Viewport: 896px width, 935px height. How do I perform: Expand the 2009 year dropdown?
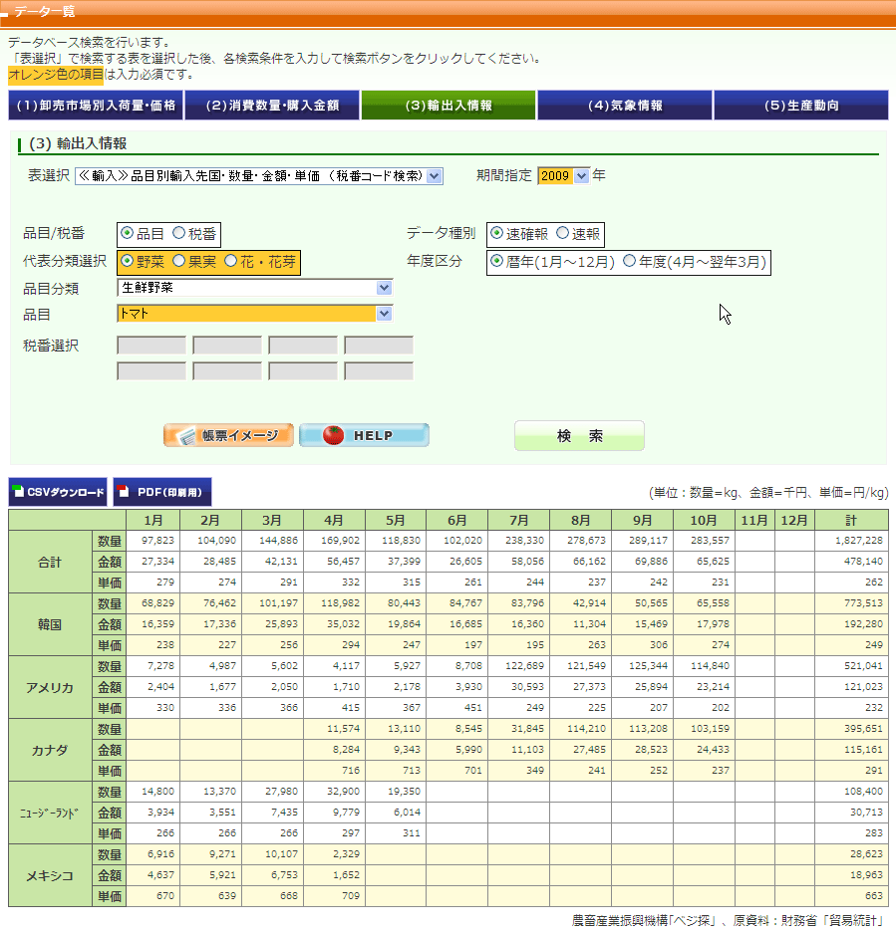pyautogui.click(x=582, y=176)
